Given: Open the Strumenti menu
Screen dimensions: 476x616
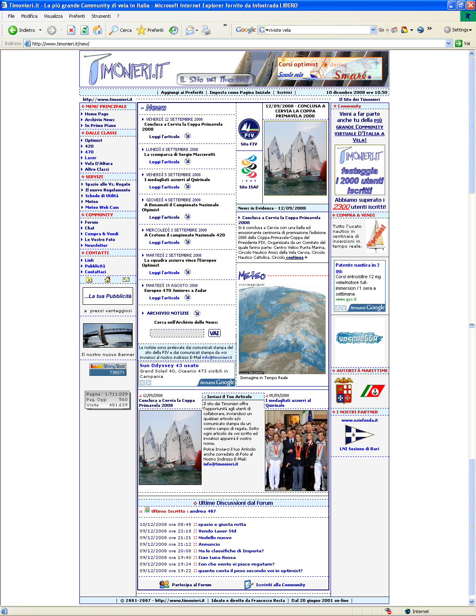Looking at the screenshot, I should click(x=101, y=16).
